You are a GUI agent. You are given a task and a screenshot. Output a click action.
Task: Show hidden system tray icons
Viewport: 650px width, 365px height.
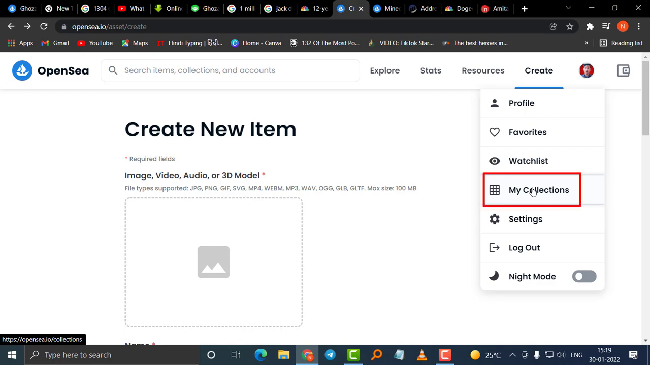[x=512, y=355]
